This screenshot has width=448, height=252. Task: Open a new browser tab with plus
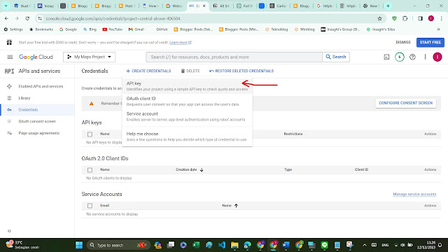point(388,6)
